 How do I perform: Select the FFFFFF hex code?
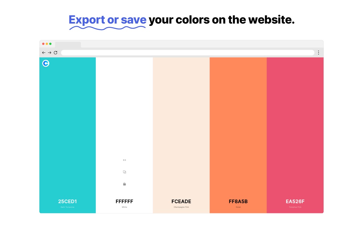pyautogui.click(x=124, y=201)
